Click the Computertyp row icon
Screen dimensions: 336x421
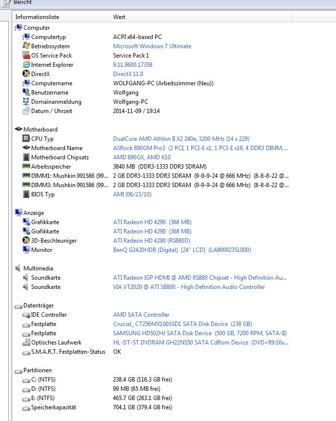click(26, 37)
